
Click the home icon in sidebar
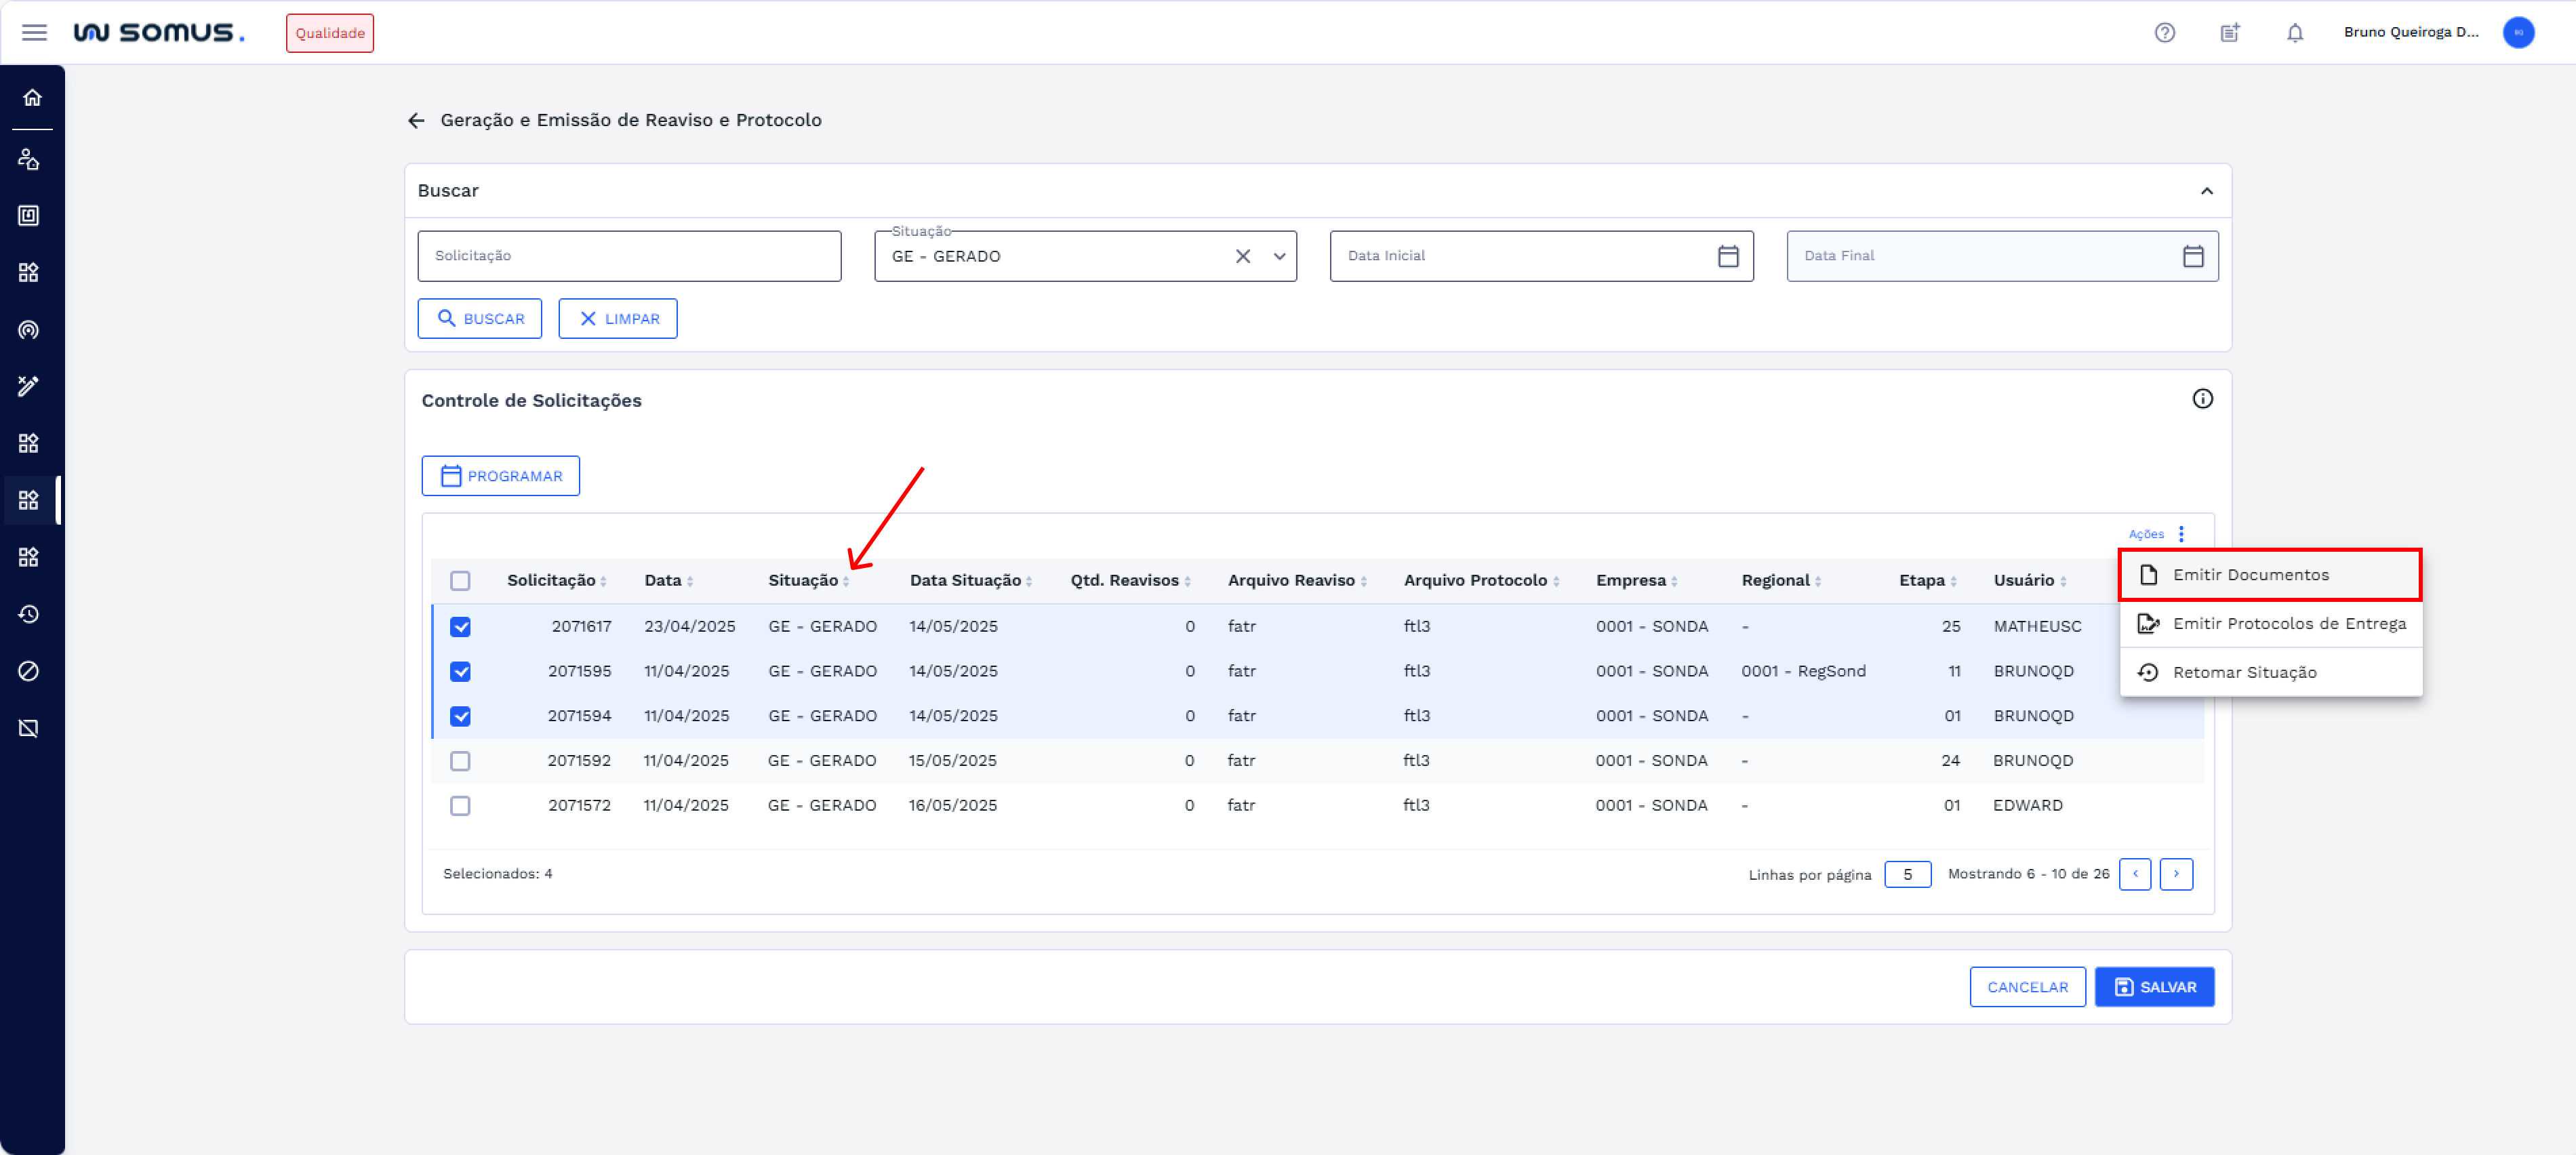click(x=32, y=97)
